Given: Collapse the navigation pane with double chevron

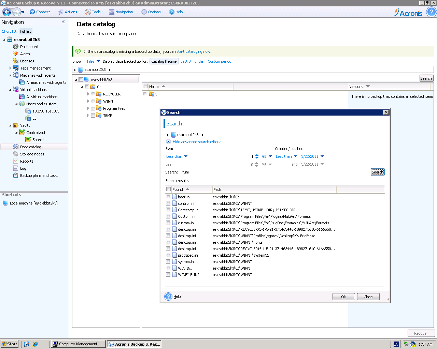Looking at the screenshot, I should tap(64, 22).
